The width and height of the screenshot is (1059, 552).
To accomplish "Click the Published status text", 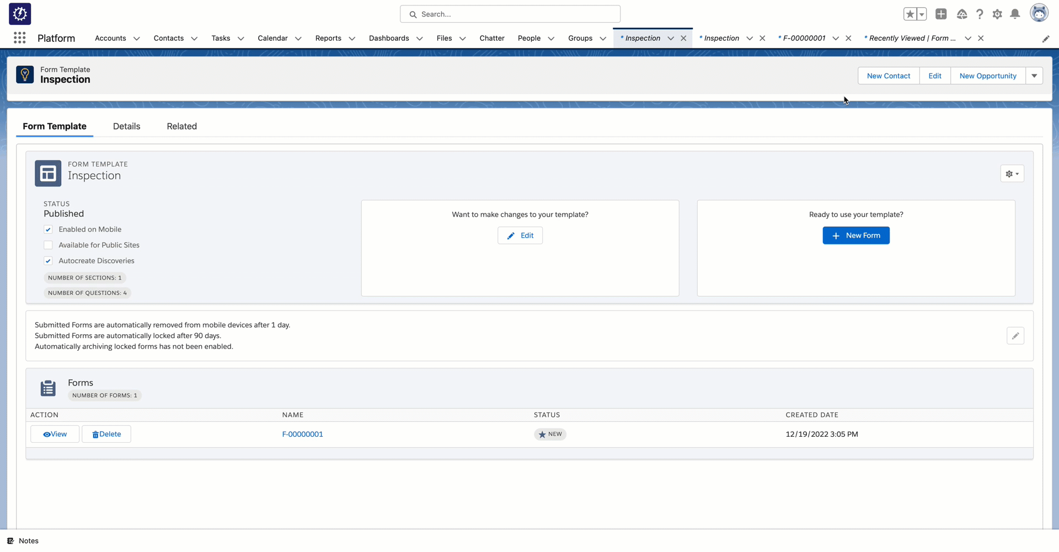I will tap(64, 213).
